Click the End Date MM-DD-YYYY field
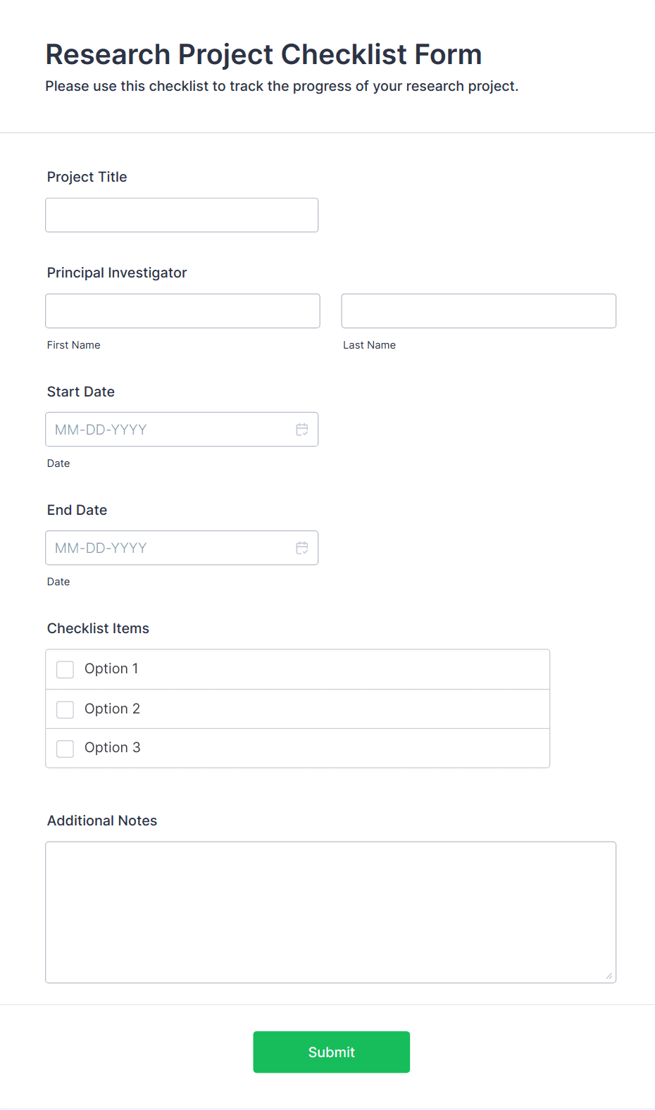Screen dimensions: 655x1110 click(182, 547)
